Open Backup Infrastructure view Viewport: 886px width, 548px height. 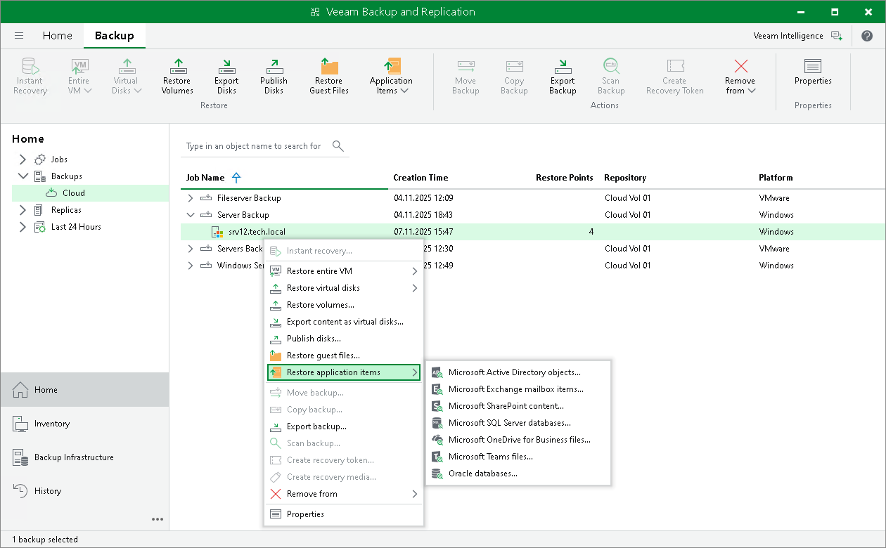pos(84,457)
